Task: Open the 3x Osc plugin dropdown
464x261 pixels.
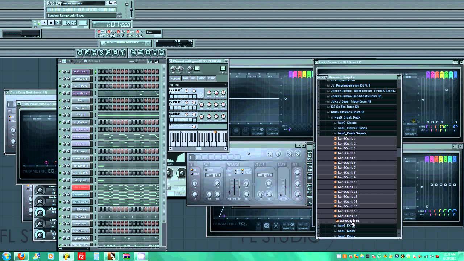Action: point(198,85)
